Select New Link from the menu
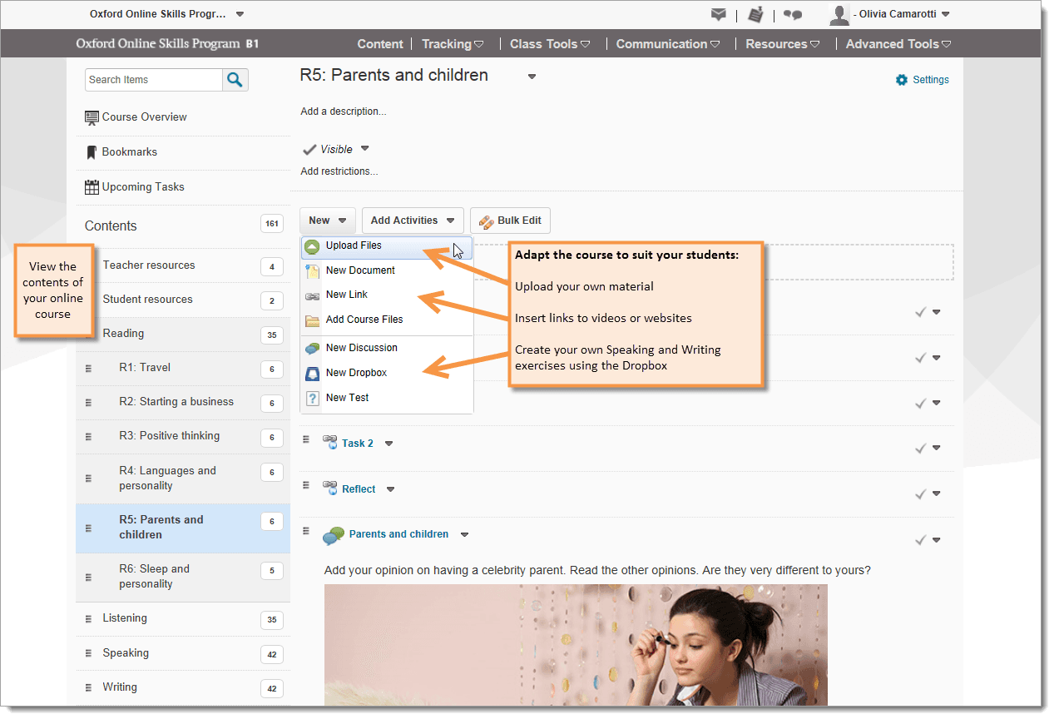The width and height of the screenshot is (1054, 719). click(347, 295)
